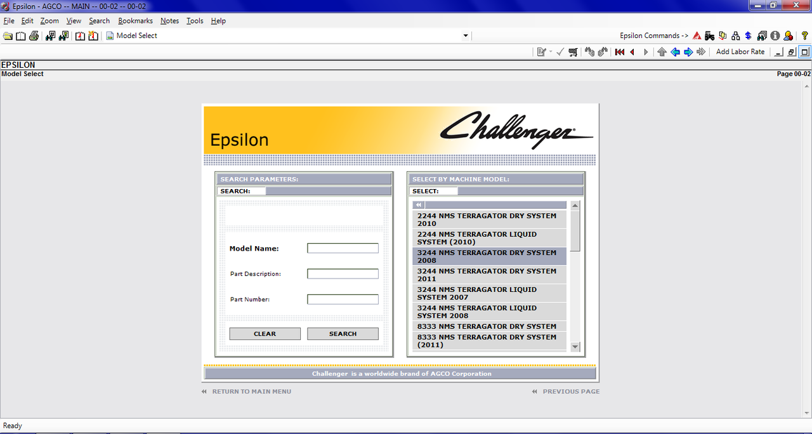Restore the inner document window
The height and width of the screenshot is (434, 812).
tap(792, 52)
